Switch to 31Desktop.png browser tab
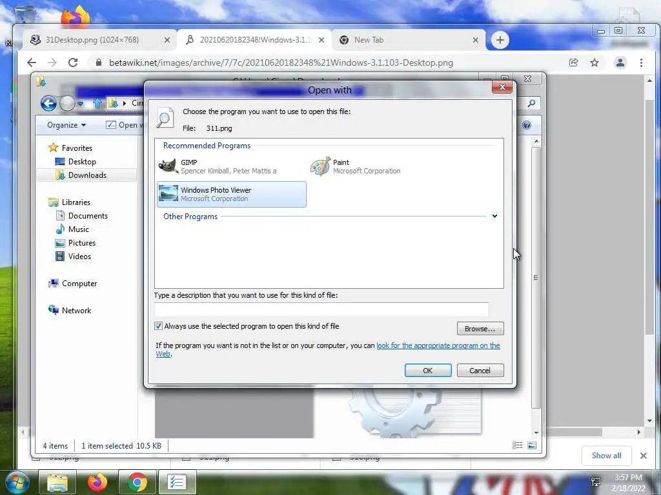The height and width of the screenshot is (495, 661). coord(99,40)
